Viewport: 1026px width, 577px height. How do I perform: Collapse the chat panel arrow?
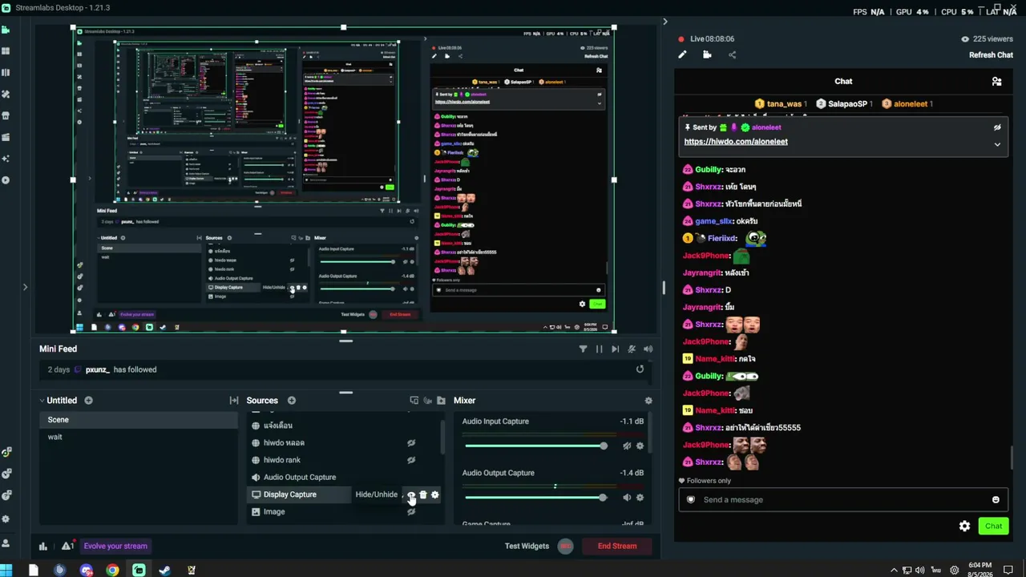coord(664,22)
